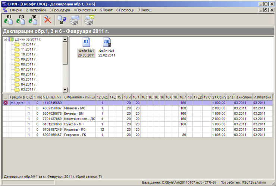276x186 pixels.
Task: Open the 12.2011 г. folder
Action: [x=28, y=44]
